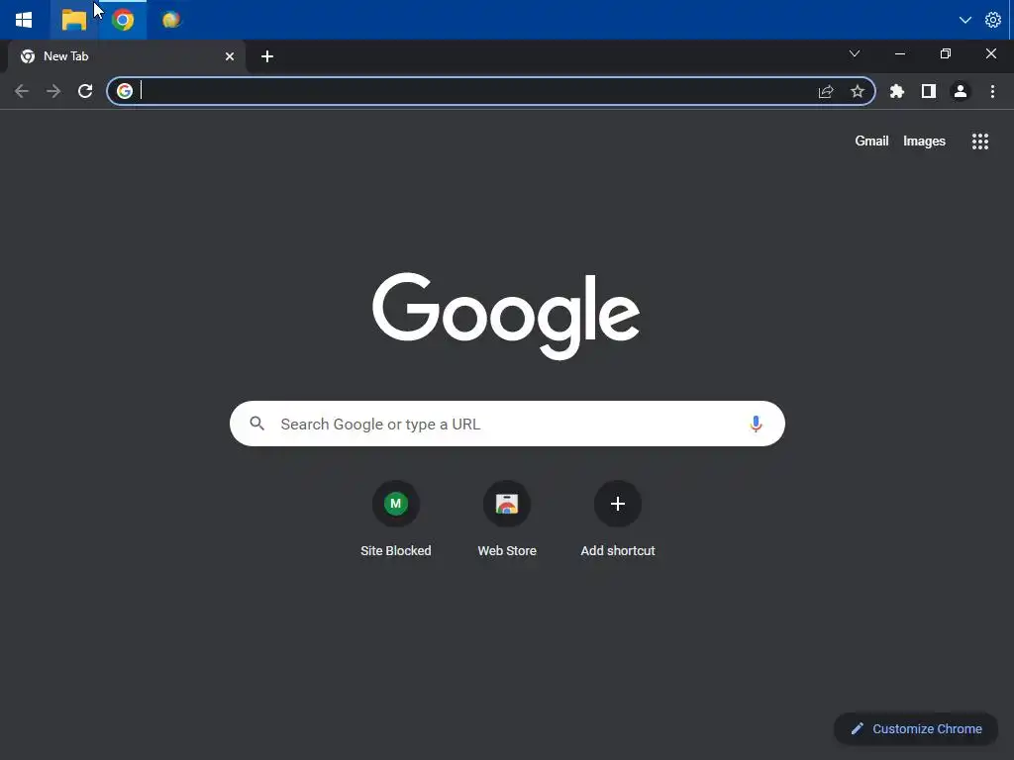
Task: Open the globe app icon in the taskbar
Action: tap(171, 20)
